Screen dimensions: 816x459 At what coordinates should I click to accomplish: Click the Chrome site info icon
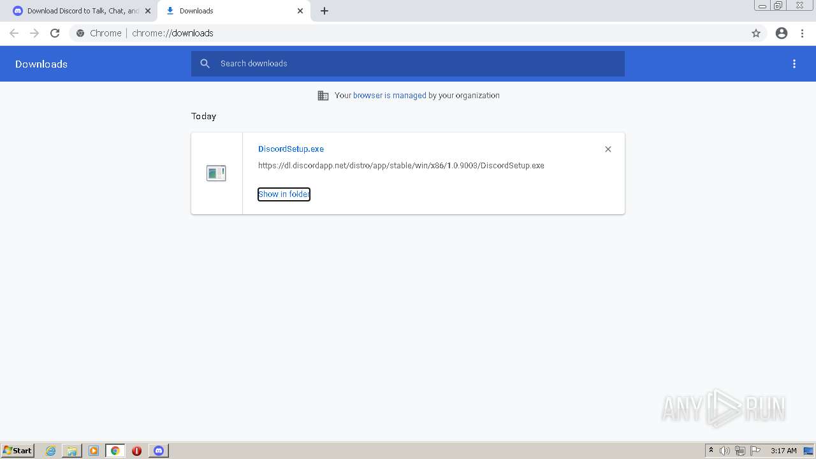[80, 33]
